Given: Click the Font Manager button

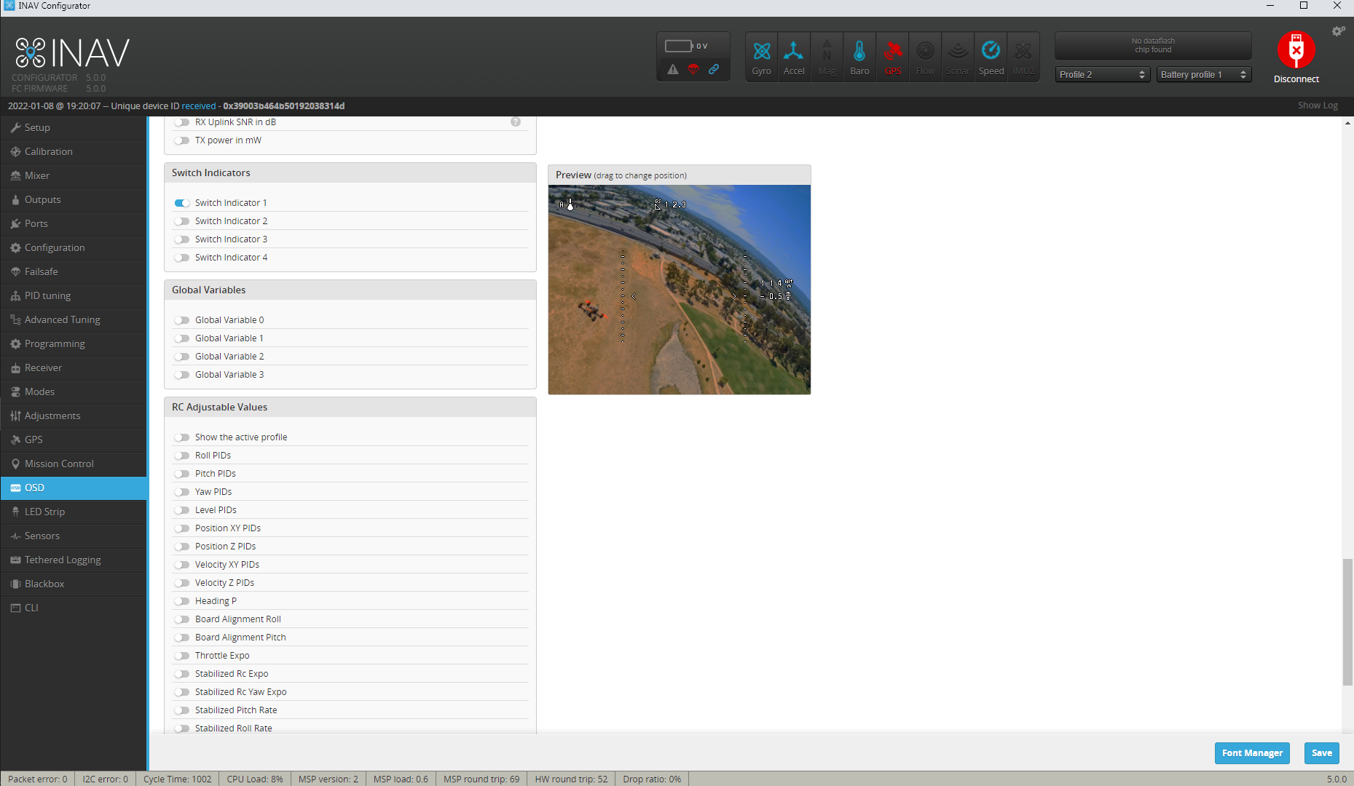Looking at the screenshot, I should (x=1252, y=753).
